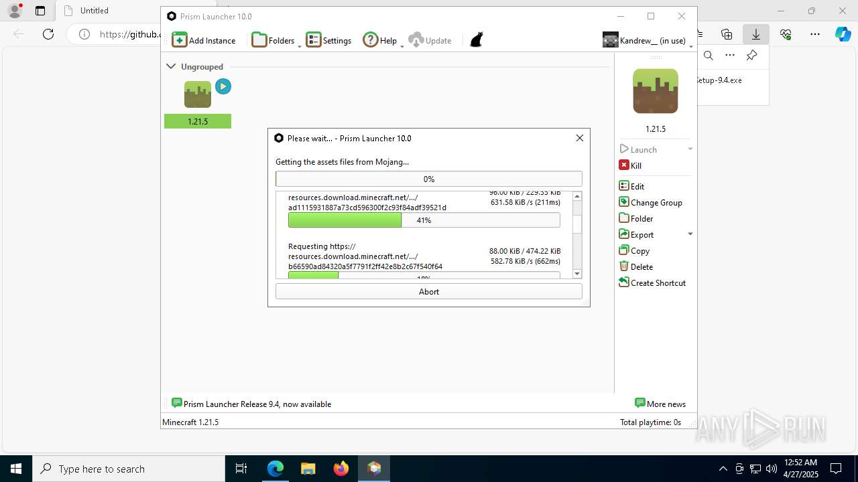858x482 pixels.
Task: Open Prism Launcher Settings
Action: (328, 40)
